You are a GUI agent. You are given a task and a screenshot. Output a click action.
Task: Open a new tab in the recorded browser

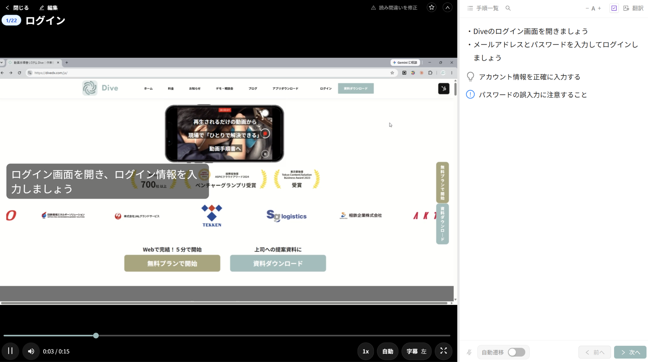tap(66, 63)
